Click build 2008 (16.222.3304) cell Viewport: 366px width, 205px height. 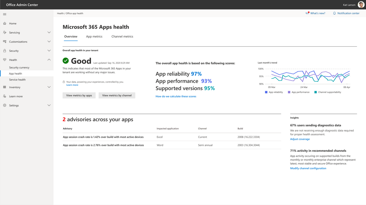point(249,137)
